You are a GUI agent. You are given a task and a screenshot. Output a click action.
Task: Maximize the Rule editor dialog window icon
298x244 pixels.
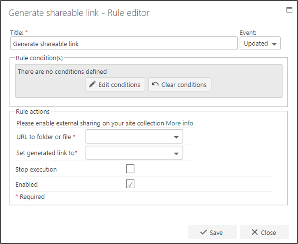point(289,10)
